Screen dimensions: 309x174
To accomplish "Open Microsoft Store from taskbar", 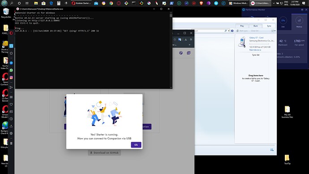I will click(43, 3).
